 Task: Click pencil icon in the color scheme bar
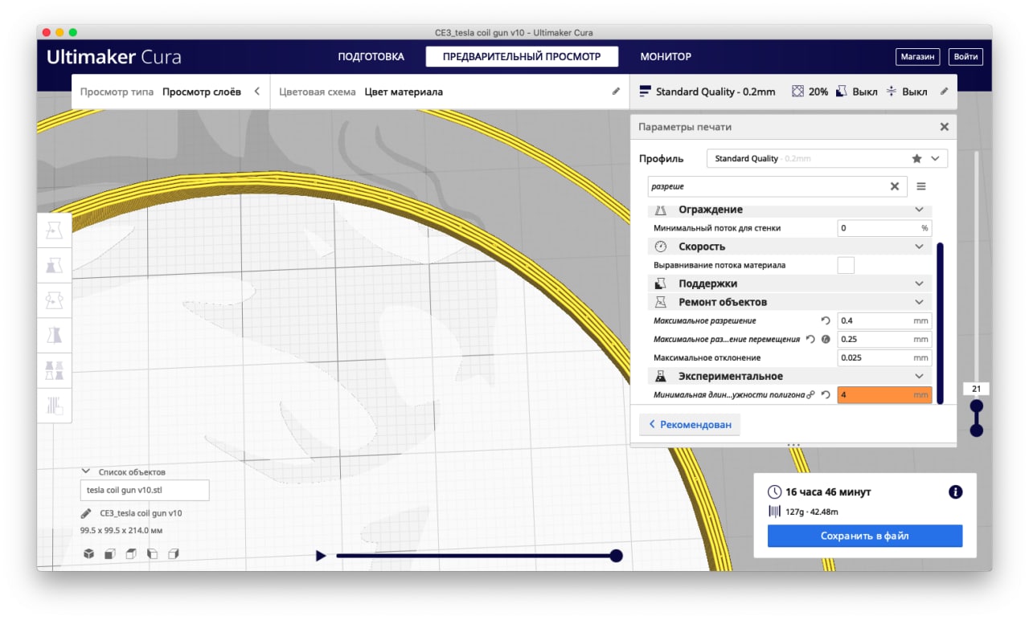click(616, 92)
